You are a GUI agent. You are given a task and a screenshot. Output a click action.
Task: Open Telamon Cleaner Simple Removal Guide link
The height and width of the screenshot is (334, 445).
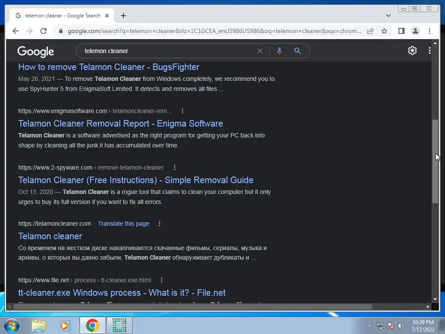coord(136,180)
